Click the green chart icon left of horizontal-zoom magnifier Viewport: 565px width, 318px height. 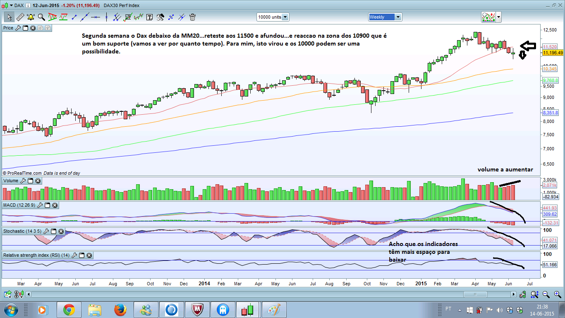point(523,294)
